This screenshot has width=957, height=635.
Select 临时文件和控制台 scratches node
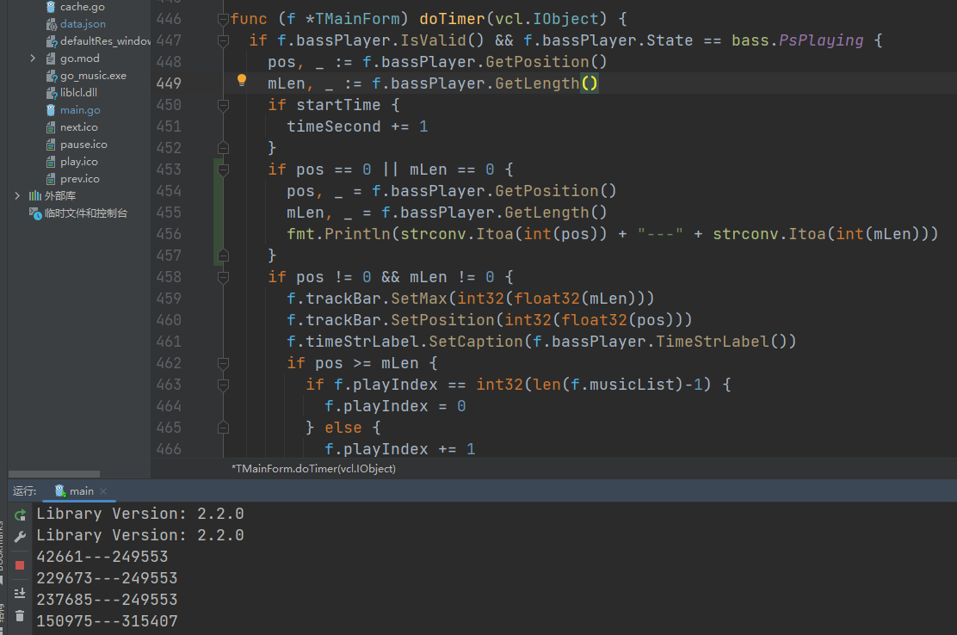[x=86, y=213]
